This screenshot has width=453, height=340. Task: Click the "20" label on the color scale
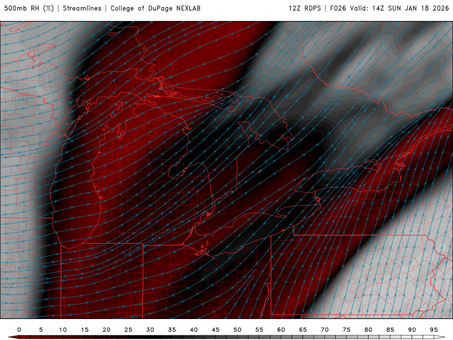106,330
